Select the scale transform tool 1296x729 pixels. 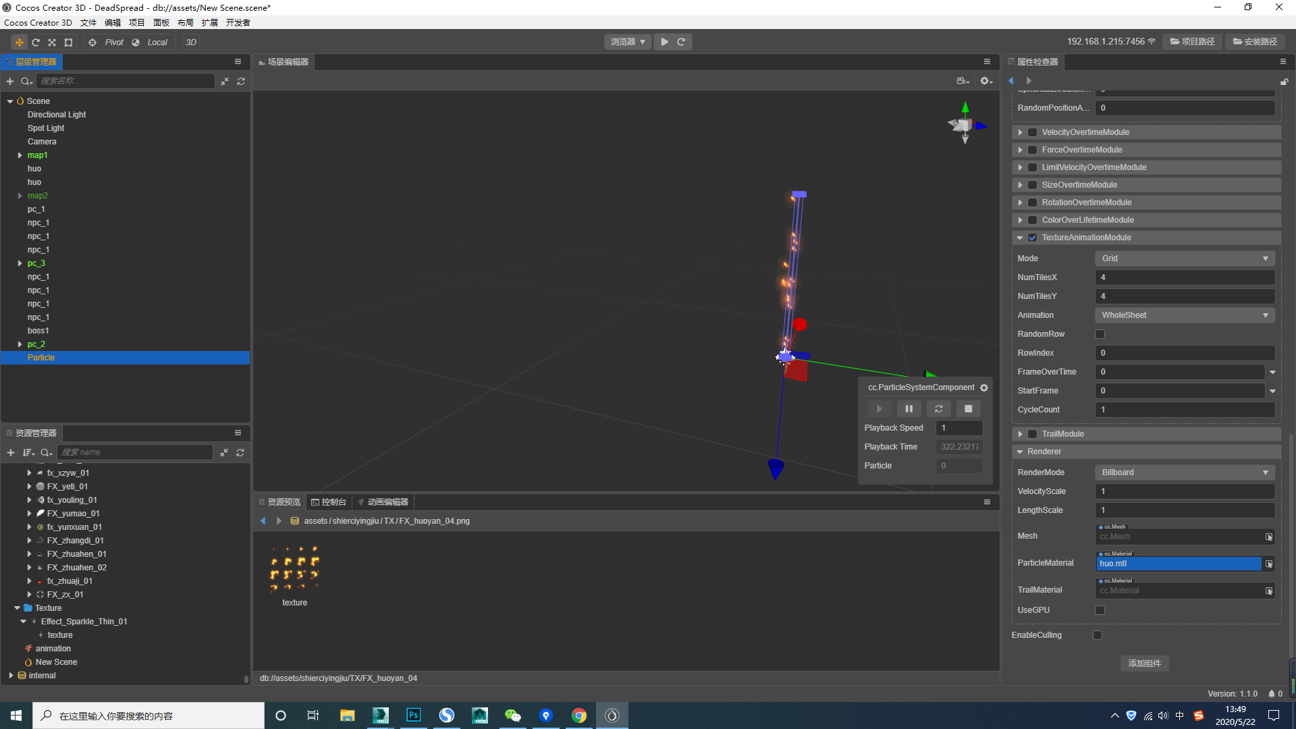pyautogui.click(x=52, y=42)
